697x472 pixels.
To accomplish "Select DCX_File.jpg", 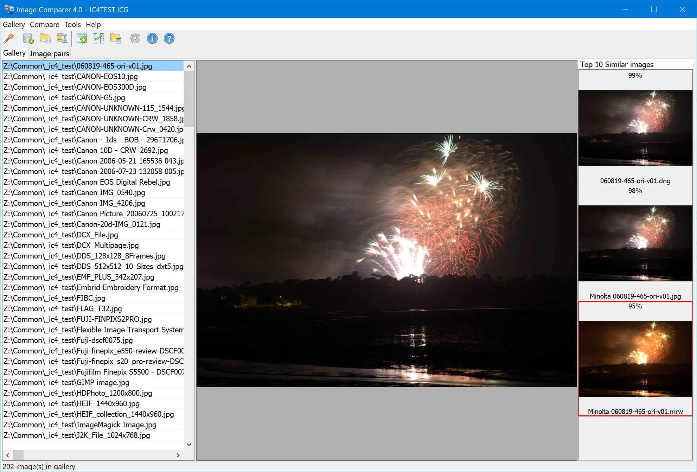I will (x=93, y=235).
